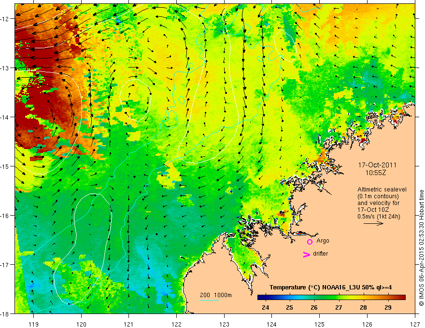Click the 'and velocity for' legend text
Screen dimensions: 425x328
(378, 203)
